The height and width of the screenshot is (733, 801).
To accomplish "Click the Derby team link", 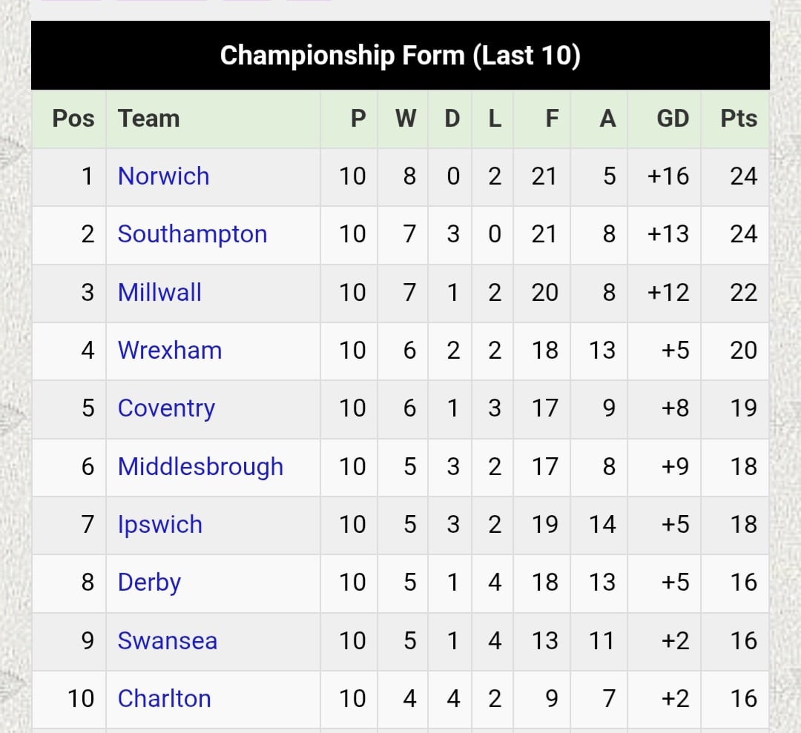I will tap(149, 583).
